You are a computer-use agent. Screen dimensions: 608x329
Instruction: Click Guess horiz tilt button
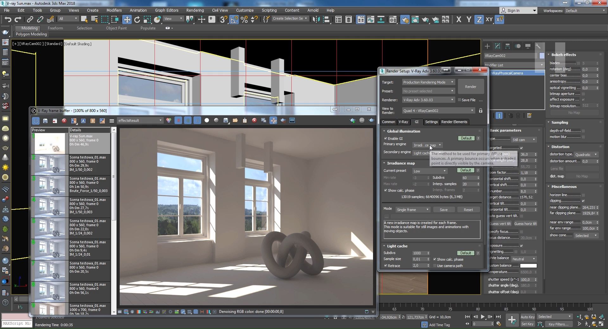[x=525, y=224]
